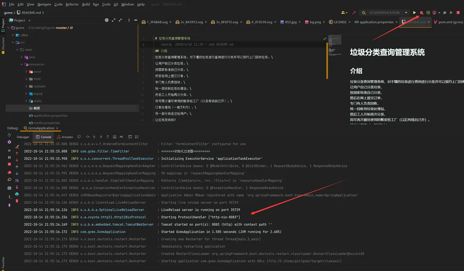The height and width of the screenshot is (271, 464).
Task: Start debugging with the bug icon
Action: (x=422, y=13)
